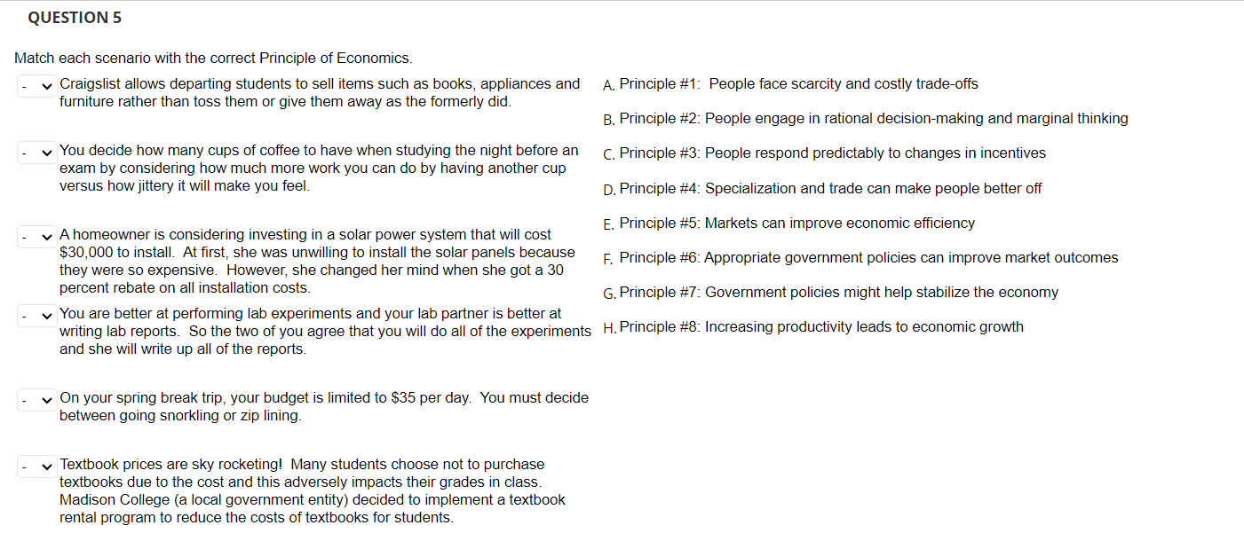Open the dropdown for the textbook rental scenario
Viewport: 1244px width, 533px height.
tap(36, 465)
